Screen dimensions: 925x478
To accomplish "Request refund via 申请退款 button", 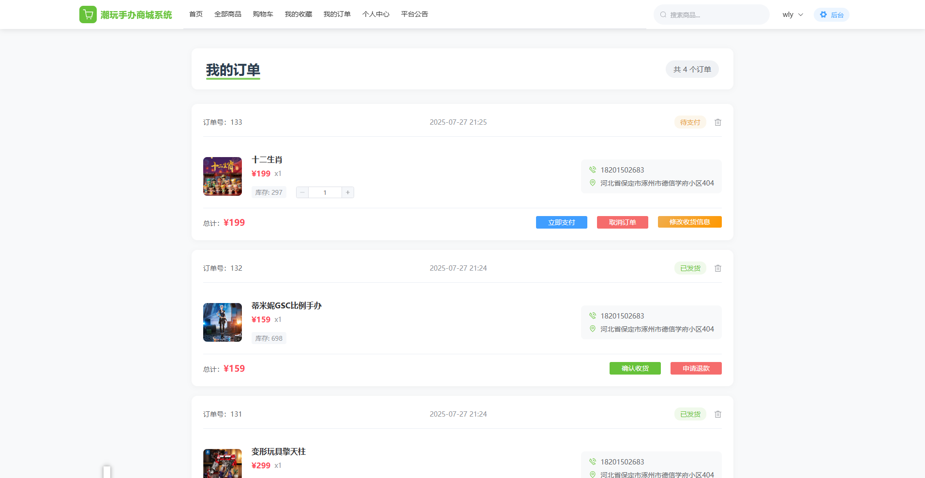I will click(x=696, y=368).
